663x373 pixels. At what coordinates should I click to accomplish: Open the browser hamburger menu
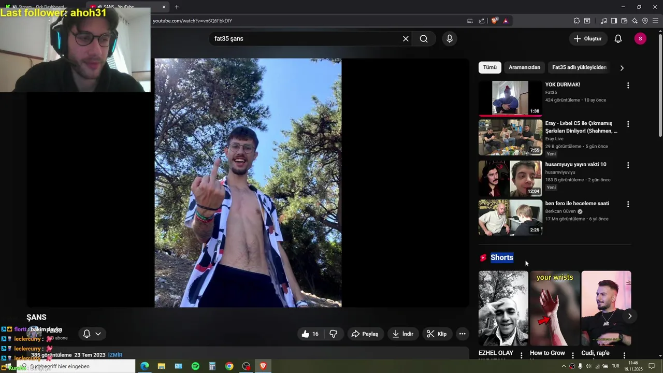pos(655,21)
